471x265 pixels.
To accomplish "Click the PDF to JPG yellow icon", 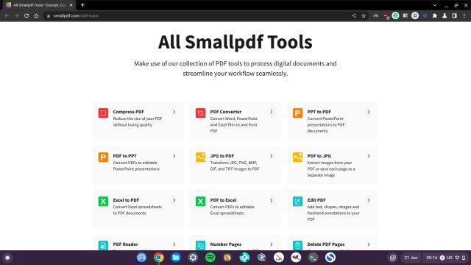I will pos(297,158).
